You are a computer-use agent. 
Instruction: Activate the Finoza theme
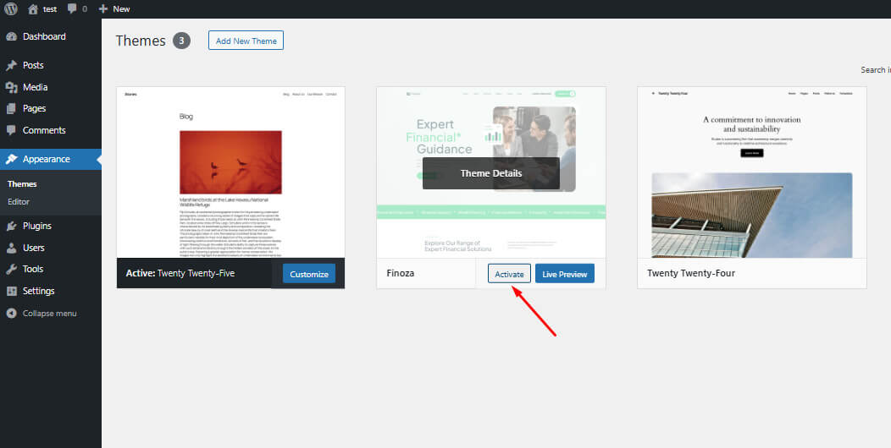(509, 274)
